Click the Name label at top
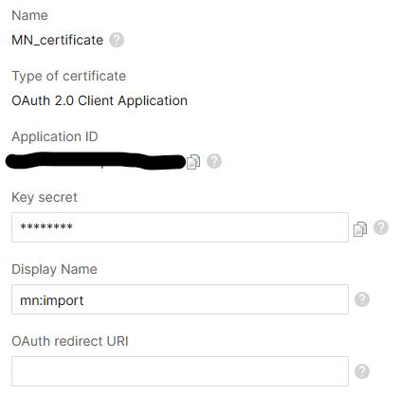The width and height of the screenshot is (400, 395). click(29, 15)
